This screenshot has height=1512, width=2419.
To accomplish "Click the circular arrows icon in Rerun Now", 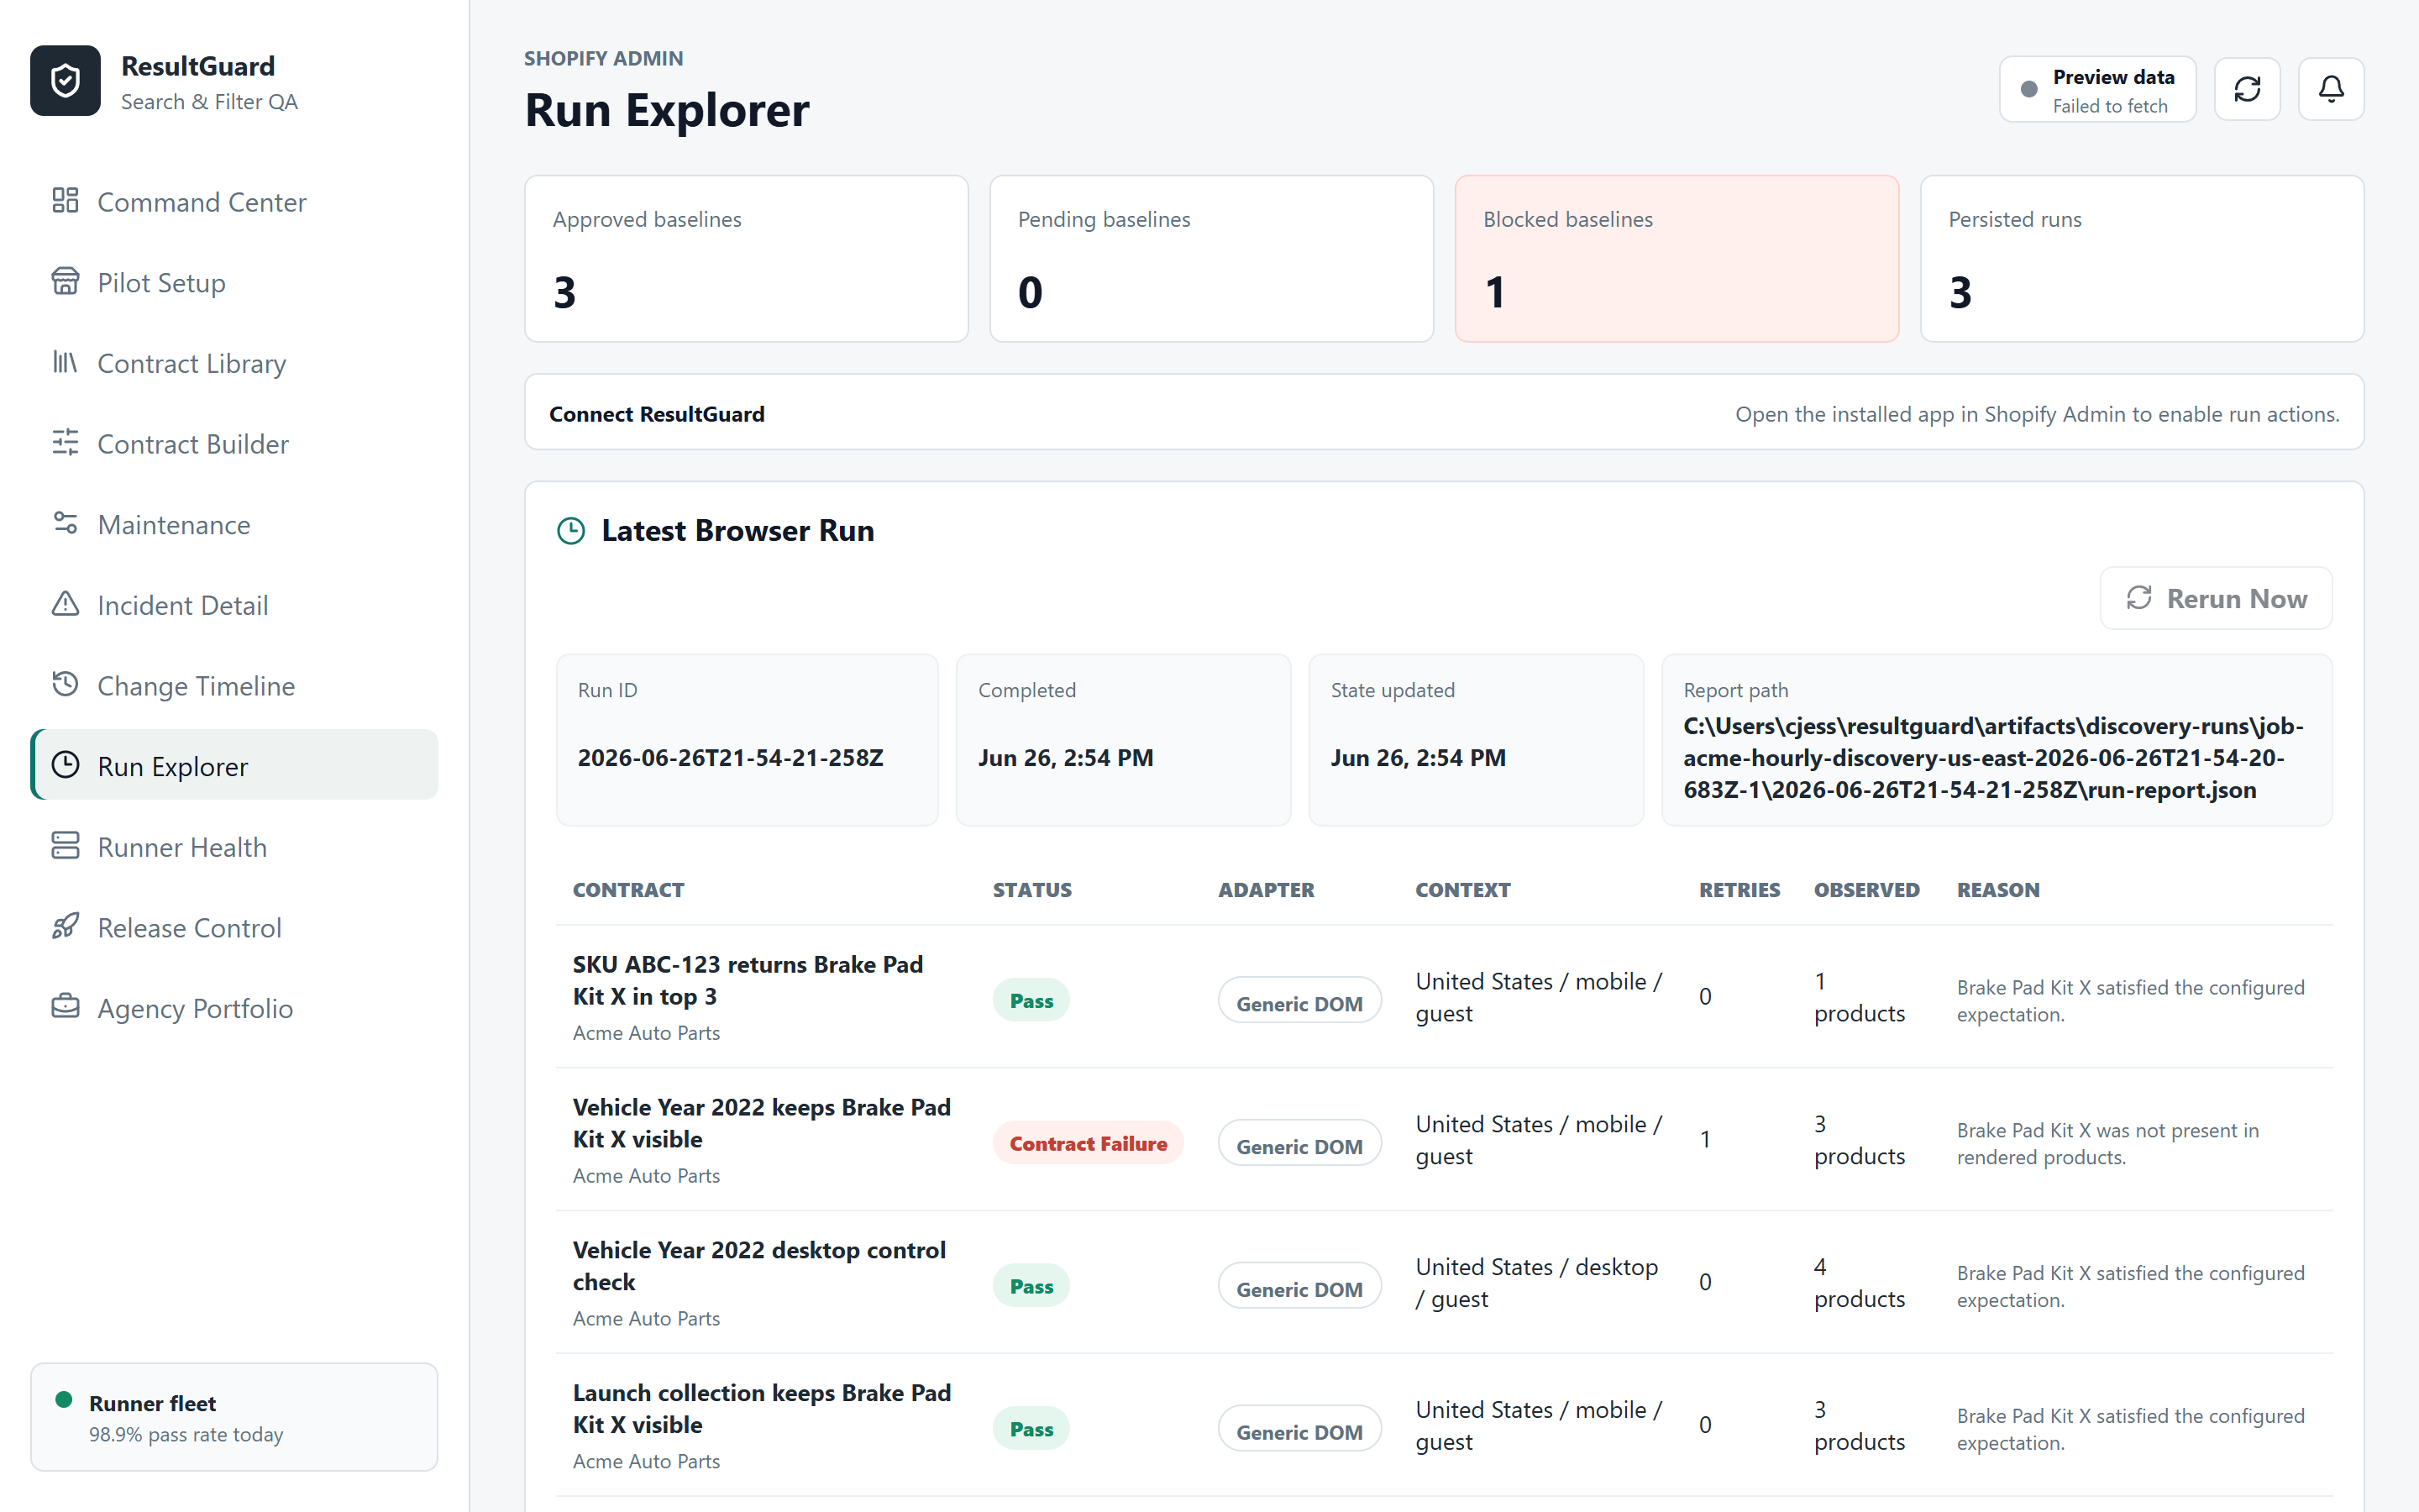I will pos(2138,598).
